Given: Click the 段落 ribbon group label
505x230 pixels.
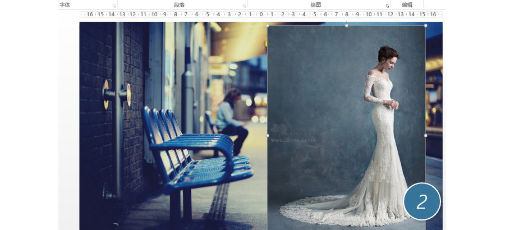Looking at the screenshot, I should click(x=179, y=4).
